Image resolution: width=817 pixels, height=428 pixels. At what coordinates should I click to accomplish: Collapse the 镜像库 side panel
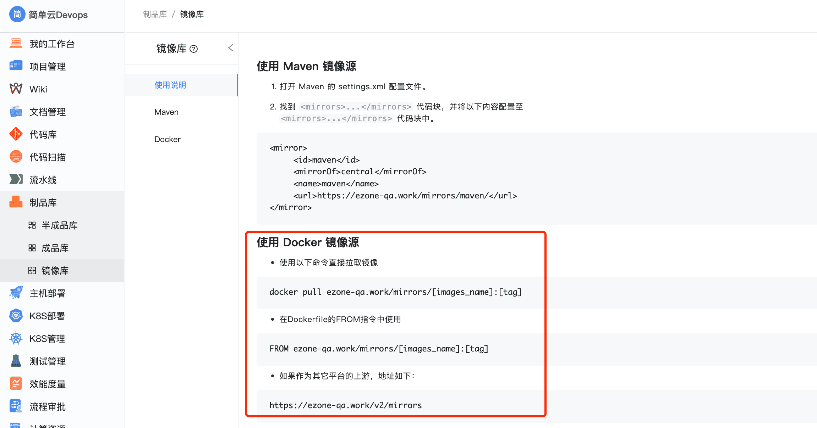(230, 47)
